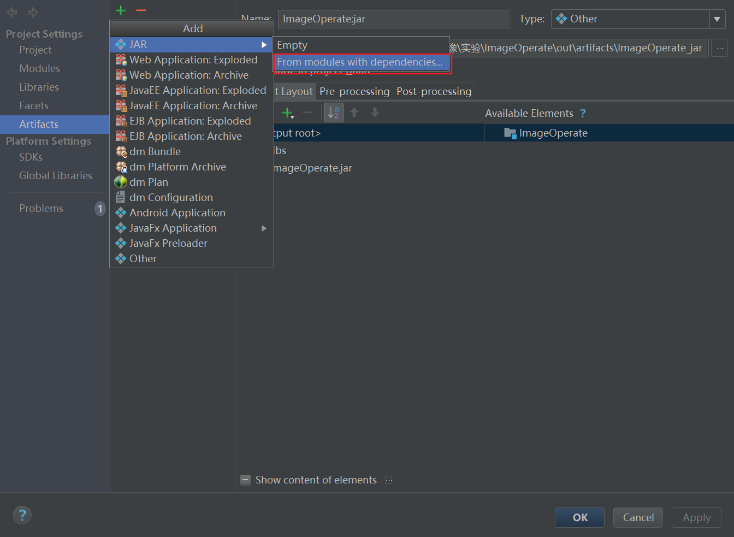Viewport: 734px width, 537px height.
Task: Toggle the Show content of elements checkbox
Action: (245, 480)
